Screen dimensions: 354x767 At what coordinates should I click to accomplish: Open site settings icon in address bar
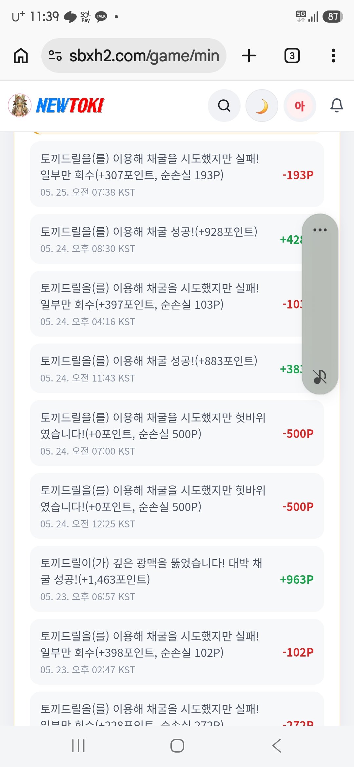point(55,56)
